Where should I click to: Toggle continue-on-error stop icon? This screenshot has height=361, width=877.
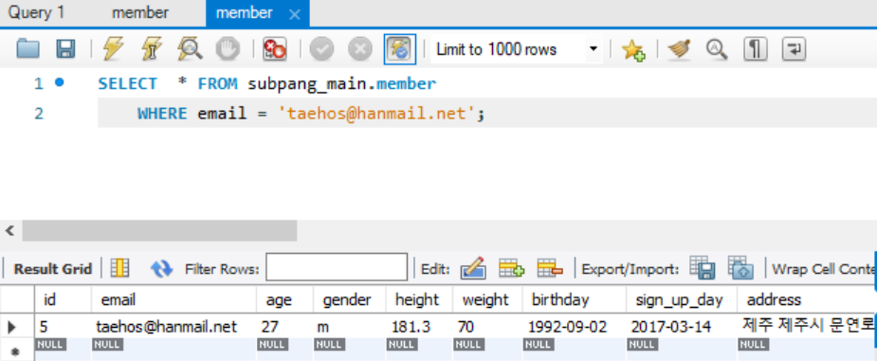[x=275, y=49]
